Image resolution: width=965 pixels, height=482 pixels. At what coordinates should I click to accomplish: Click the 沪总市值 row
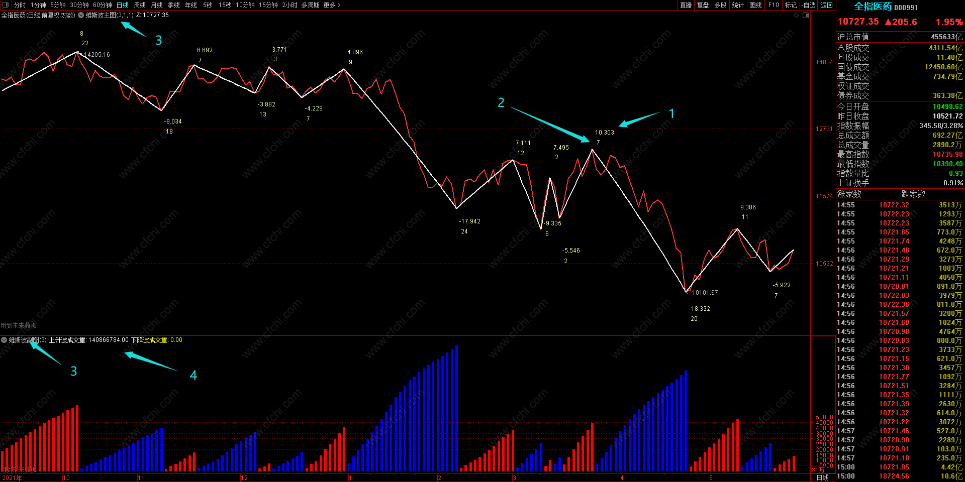coord(900,37)
